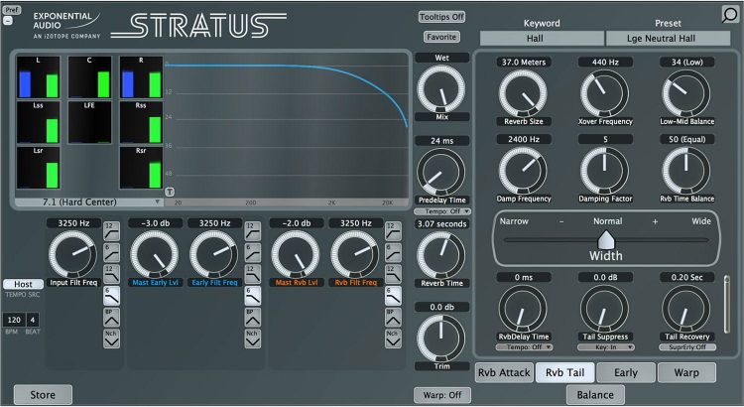Select Nch notch for Input filter
The height and width of the screenshot is (407, 744).
click(x=111, y=339)
